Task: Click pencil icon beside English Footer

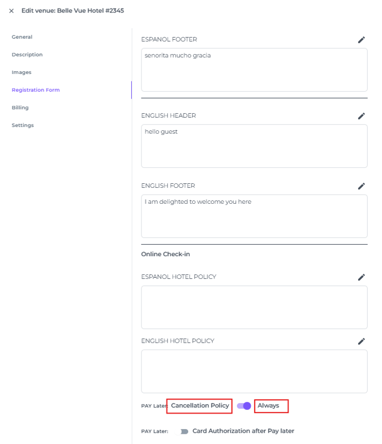Action: pyautogui.click(x=361, y=186)
